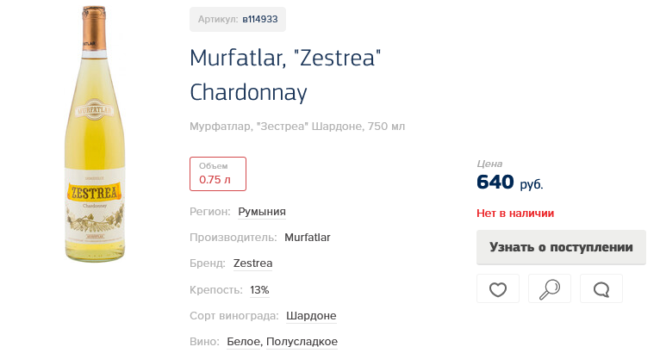Click the 'Регион:' label

tap(210, 212)
